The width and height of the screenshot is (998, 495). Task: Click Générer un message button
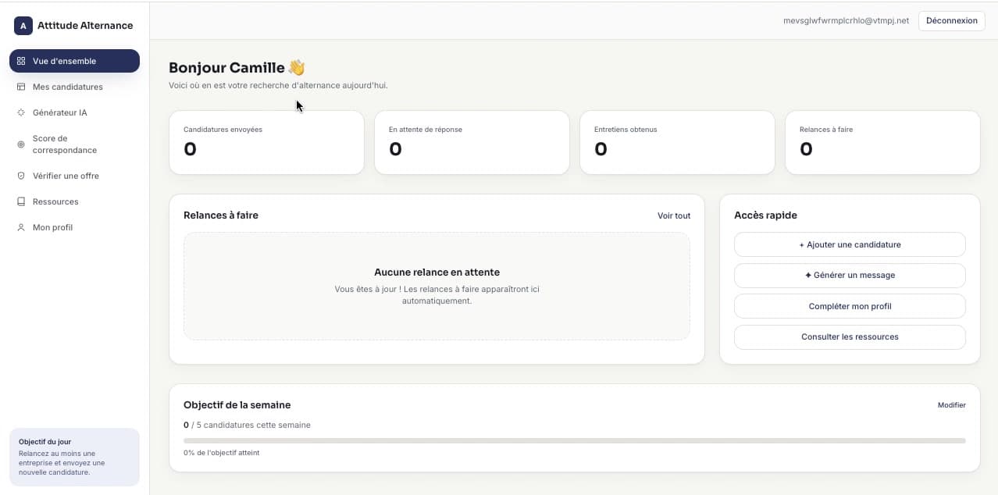point(850,275)
